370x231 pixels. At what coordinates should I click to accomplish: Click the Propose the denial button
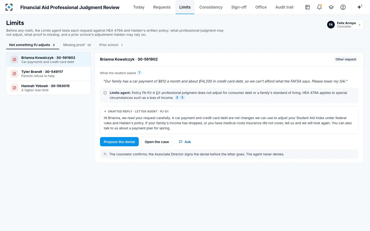(x=119, y=142)
